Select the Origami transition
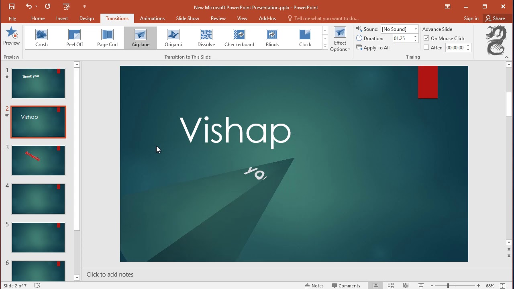 tap(173, 38)
